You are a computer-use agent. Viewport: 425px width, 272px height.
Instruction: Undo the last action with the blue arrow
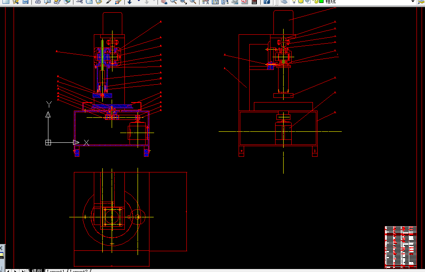130,2
